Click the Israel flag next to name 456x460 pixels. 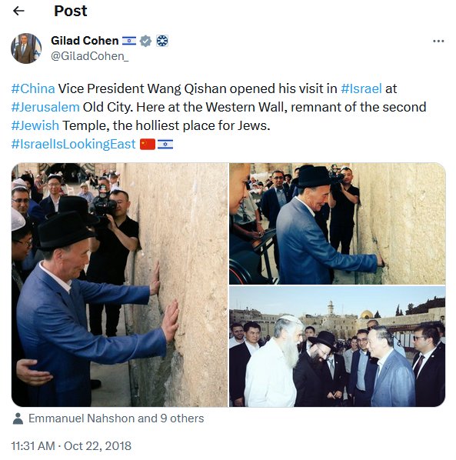129,41
